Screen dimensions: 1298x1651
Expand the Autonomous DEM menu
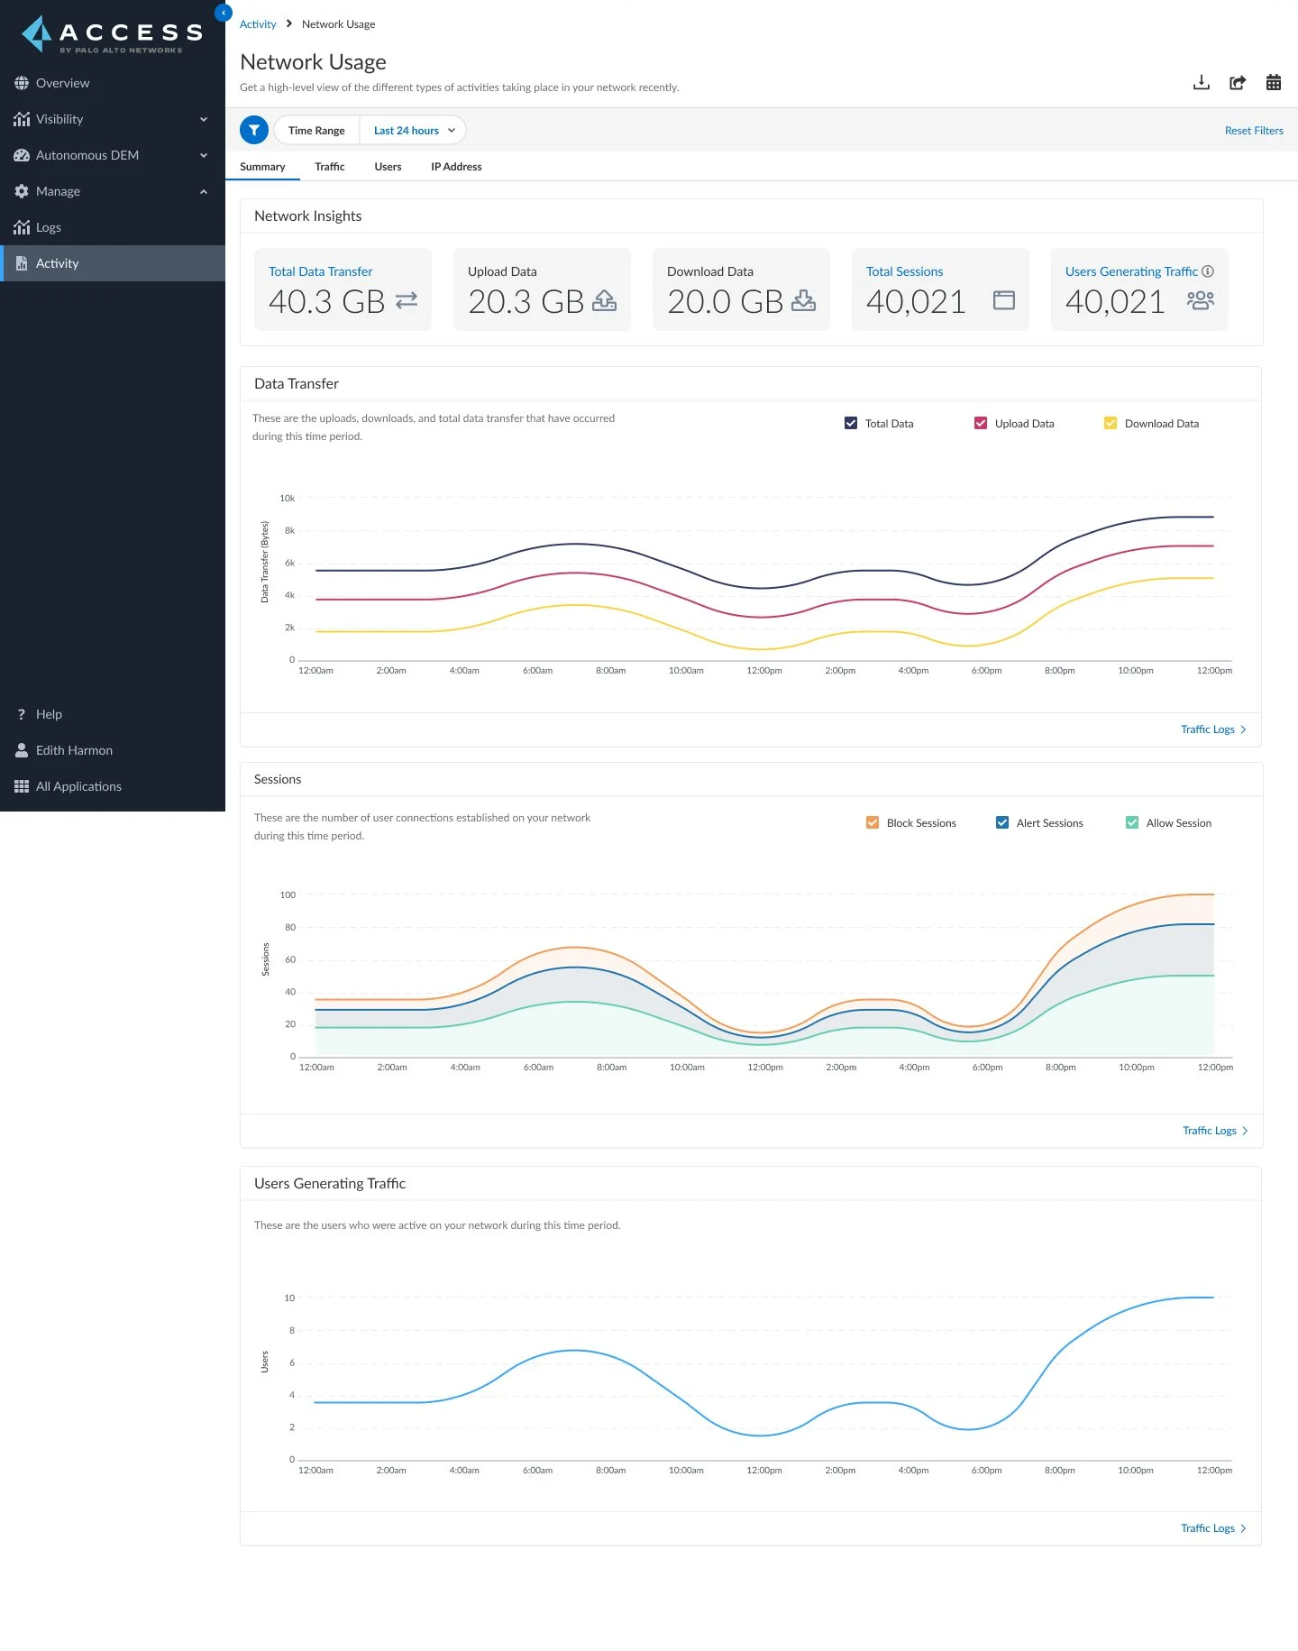113,155
